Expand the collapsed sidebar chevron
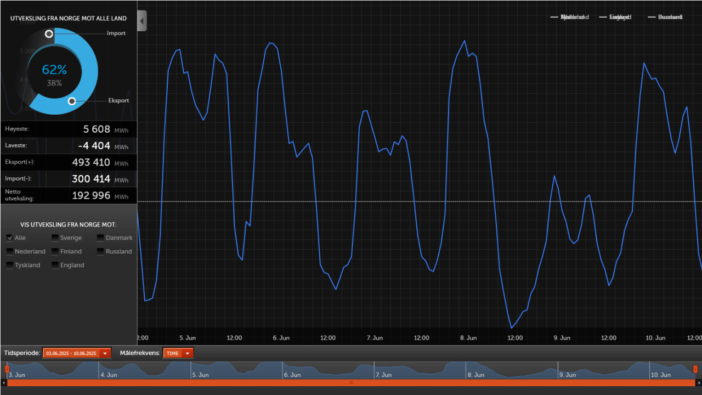This screenshot has height=395, width=702. pyautogui.click(x=141, y=20)
